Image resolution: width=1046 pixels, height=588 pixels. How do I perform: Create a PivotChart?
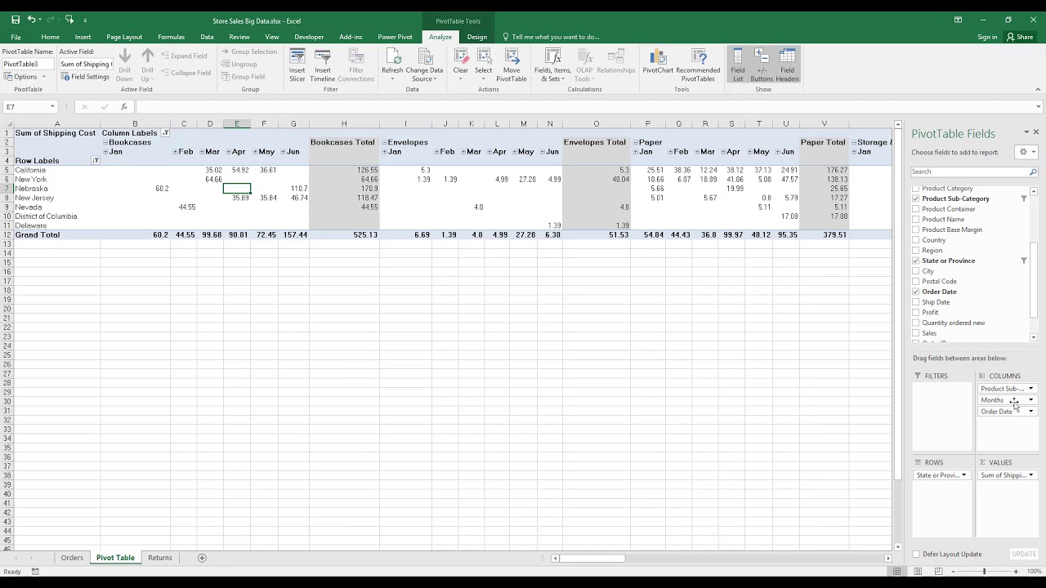click(658, 62)
